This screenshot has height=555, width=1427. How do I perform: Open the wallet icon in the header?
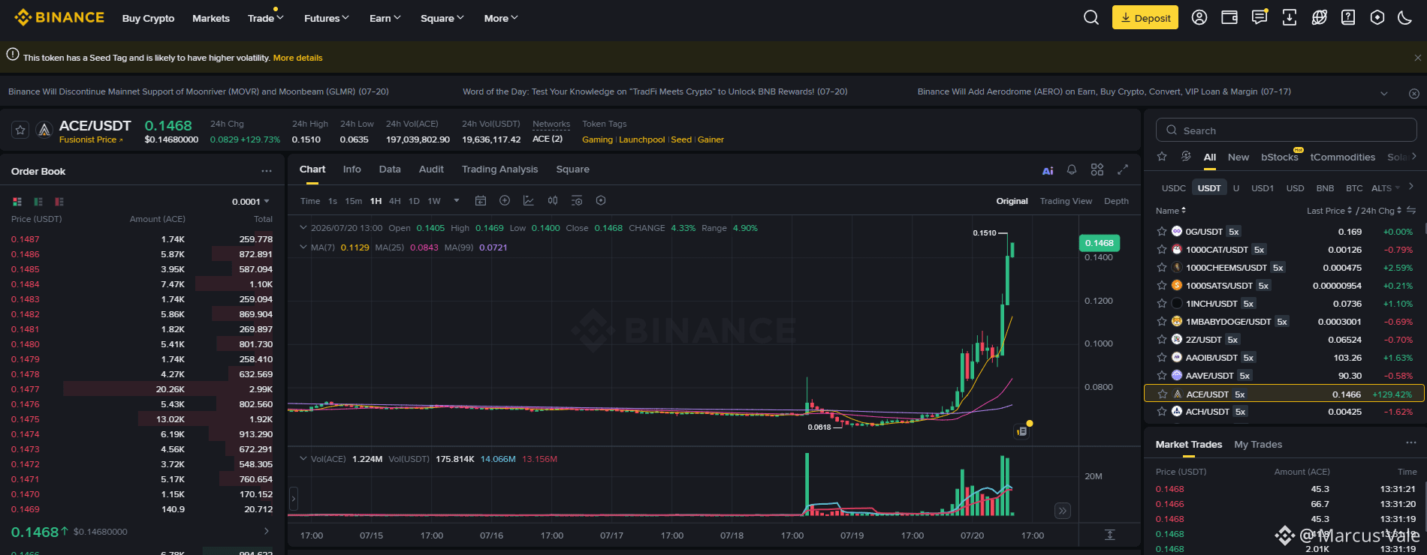[x=1229, y=17]
